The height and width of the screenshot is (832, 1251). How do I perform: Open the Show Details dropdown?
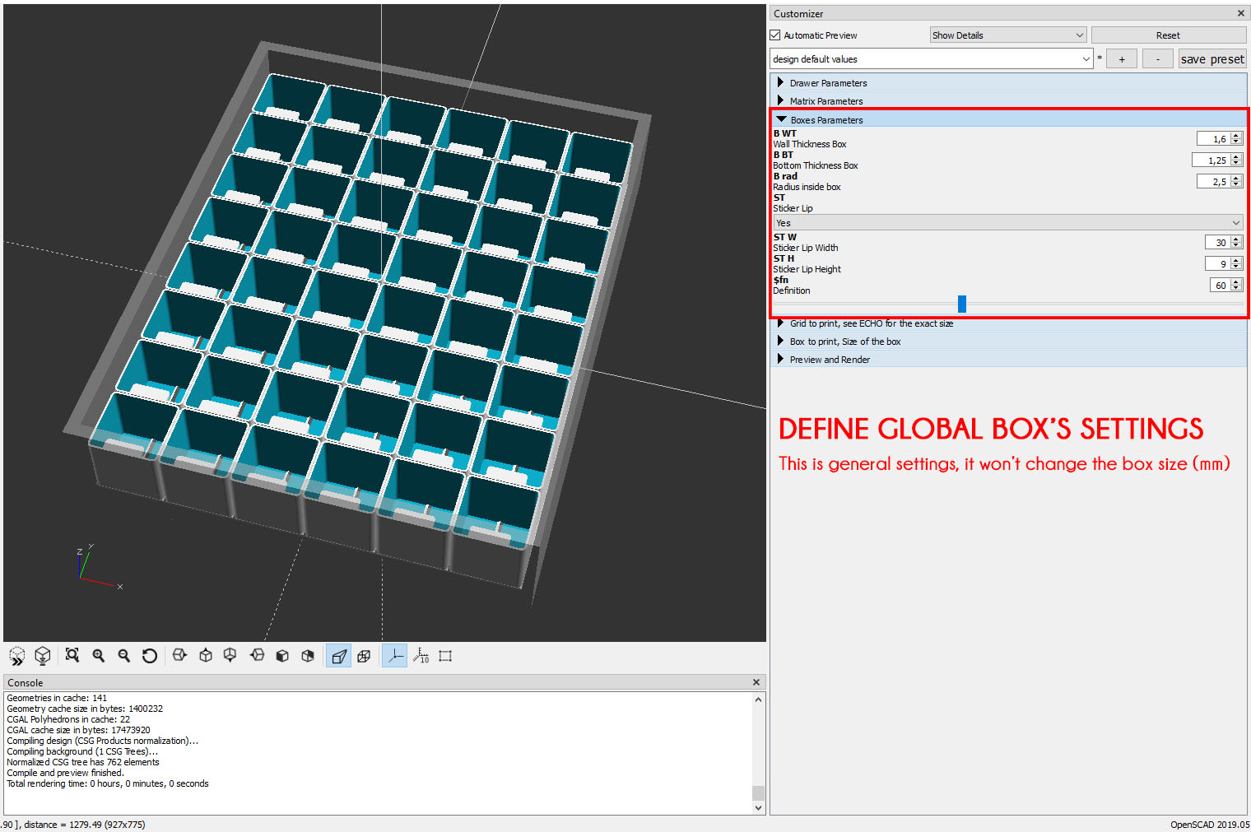[1007, 35]
